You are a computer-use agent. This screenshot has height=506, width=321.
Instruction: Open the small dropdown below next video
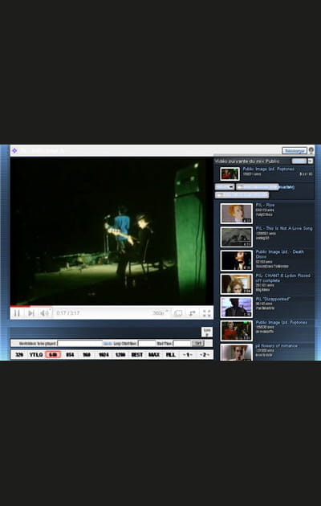tap(225, 187)
